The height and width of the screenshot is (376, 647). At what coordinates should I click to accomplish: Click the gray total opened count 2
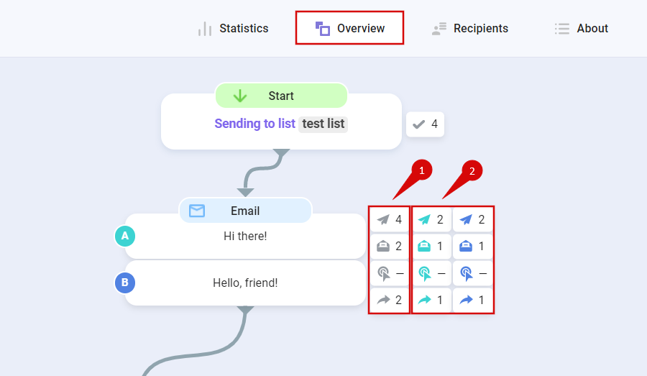(390, 247)
